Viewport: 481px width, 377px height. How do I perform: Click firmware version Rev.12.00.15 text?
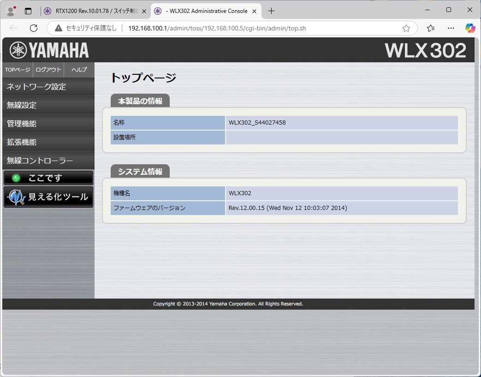(x=288, y=208)
